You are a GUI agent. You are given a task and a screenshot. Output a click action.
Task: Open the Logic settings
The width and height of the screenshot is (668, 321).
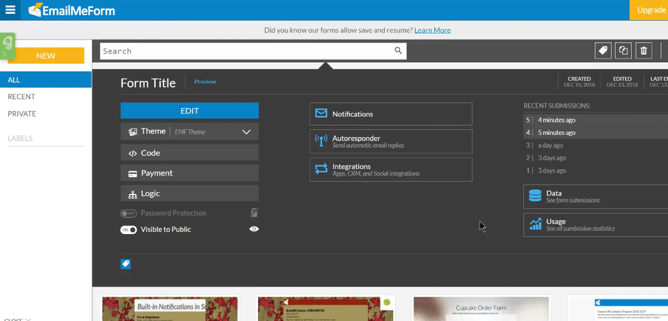[x=190, y=193]
